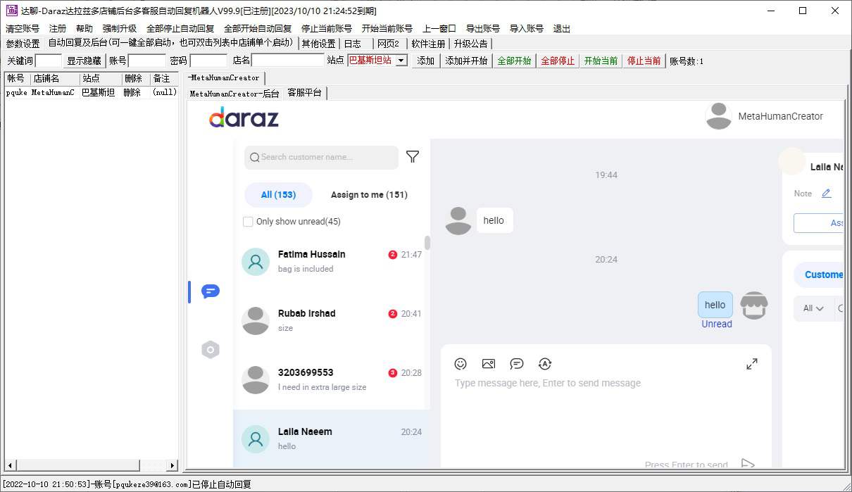Edit the customer note pencil icon
Image resolution: width=852 pixels, height=492 pixels.
(827, 194)
